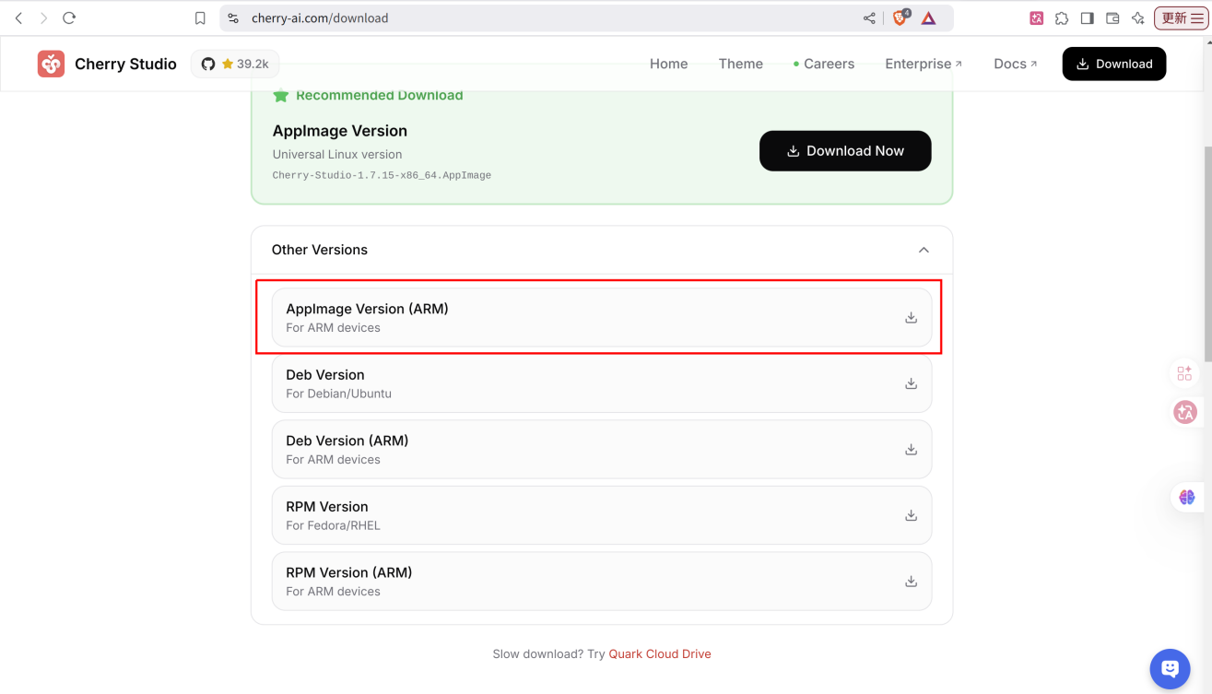Click the For Fedora/RHEL description text
This screenshot has height=694, width=1212.
[x=333, y=525]
